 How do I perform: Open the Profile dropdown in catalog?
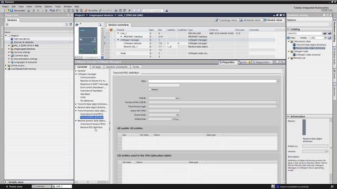[325, 38]
